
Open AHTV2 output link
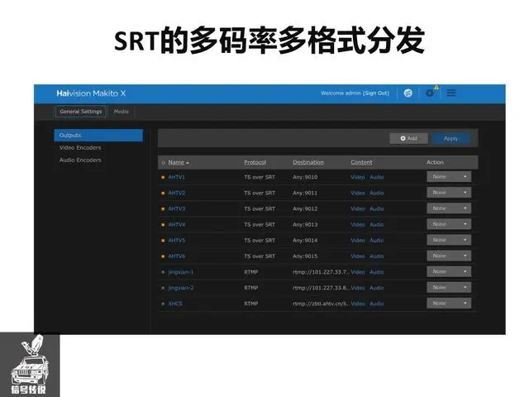coord(176,193)
